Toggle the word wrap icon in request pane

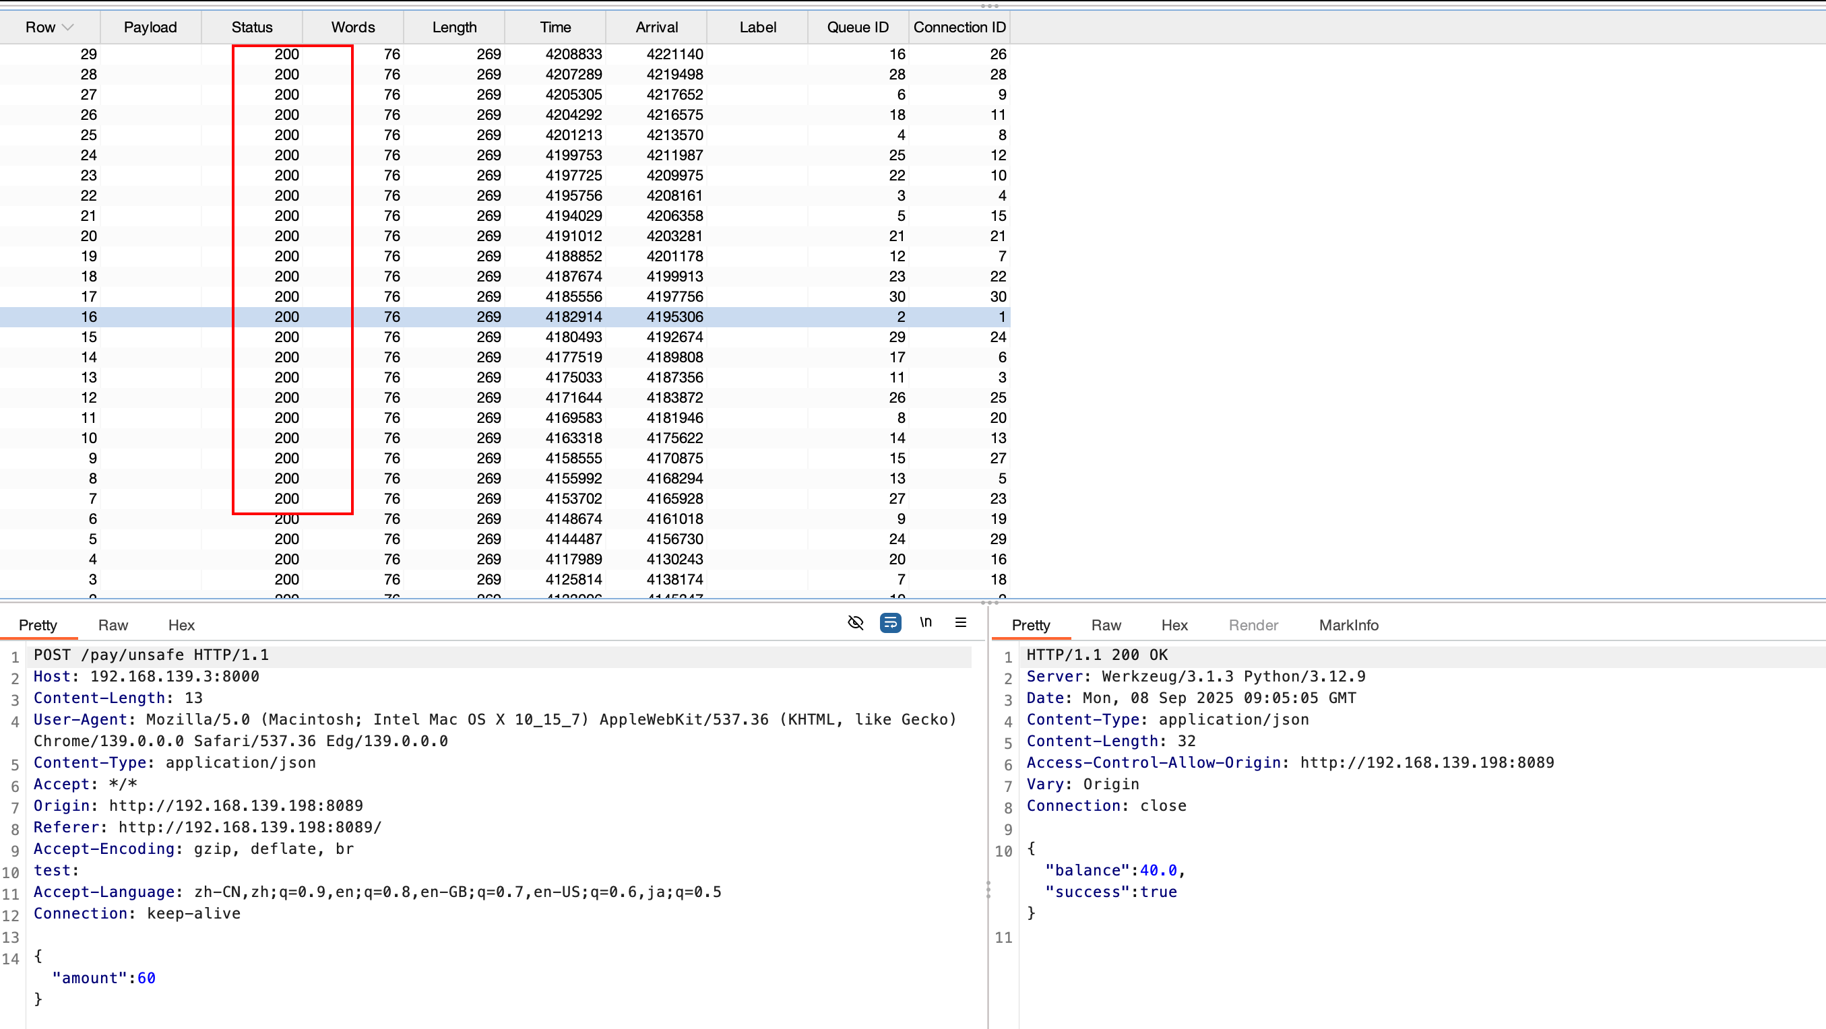click(x=890, y=623)
